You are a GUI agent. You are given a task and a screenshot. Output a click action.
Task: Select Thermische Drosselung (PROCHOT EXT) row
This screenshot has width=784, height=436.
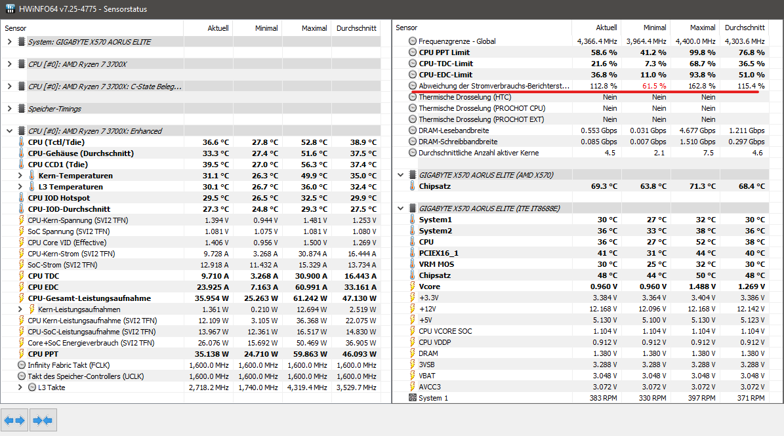[x=581, y=119]
